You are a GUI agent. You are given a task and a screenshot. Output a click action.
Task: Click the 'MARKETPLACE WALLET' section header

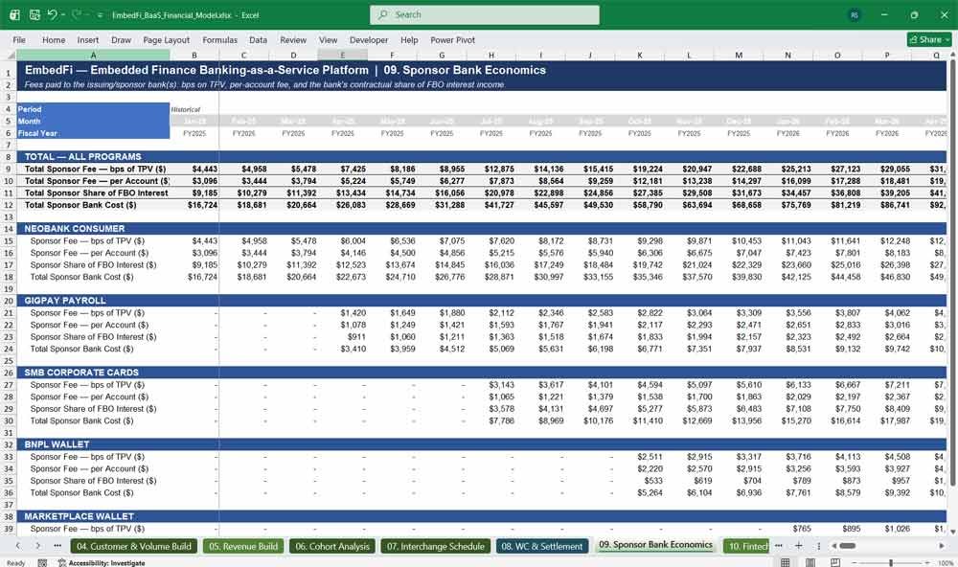[79, 516]
